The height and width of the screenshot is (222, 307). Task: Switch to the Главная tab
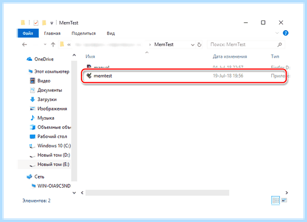[52, 33]
